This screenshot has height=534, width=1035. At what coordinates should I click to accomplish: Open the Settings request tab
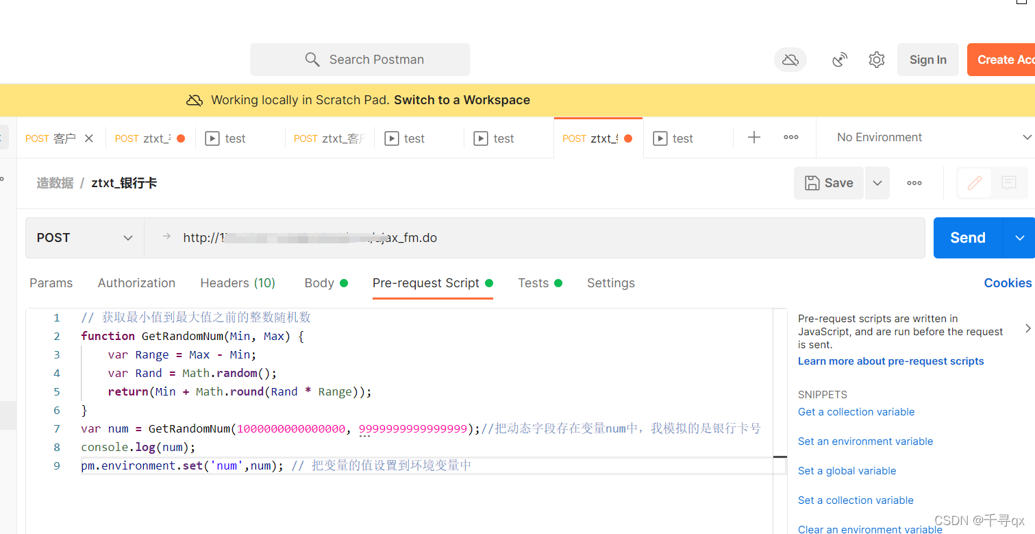point(611,283)
